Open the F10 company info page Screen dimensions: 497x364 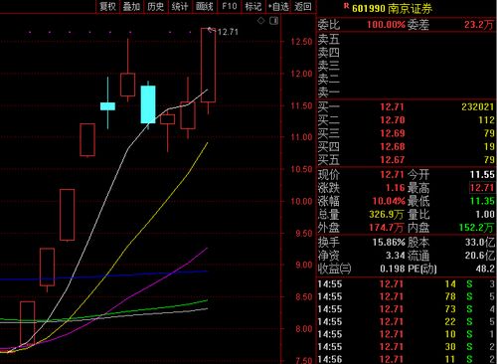(x=230, y=6)
